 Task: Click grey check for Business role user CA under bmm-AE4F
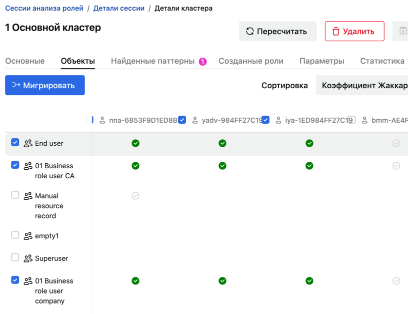(396, 166)
